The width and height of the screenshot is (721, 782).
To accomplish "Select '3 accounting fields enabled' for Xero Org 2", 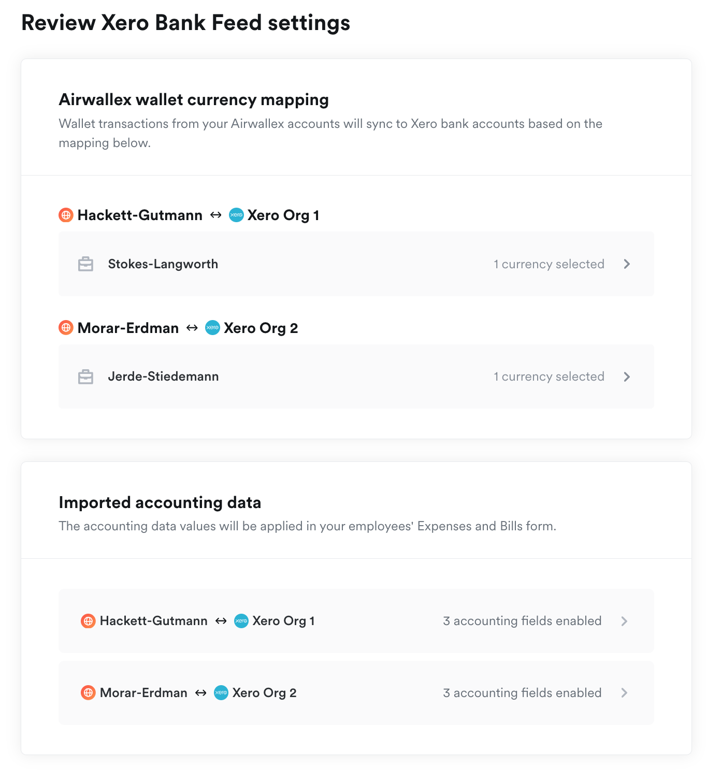I will coord(522,693).
